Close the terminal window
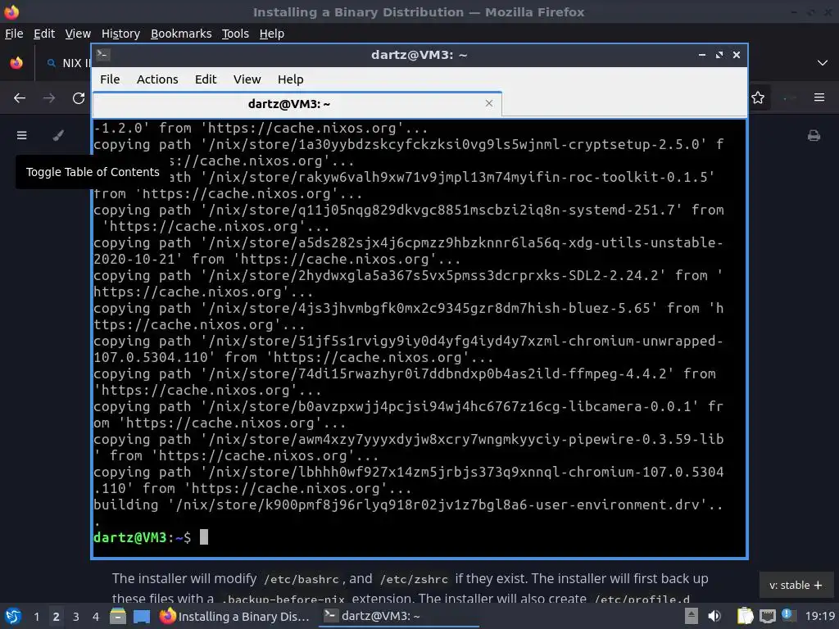This screenshot has height=629, width=839. click(737, 55)
